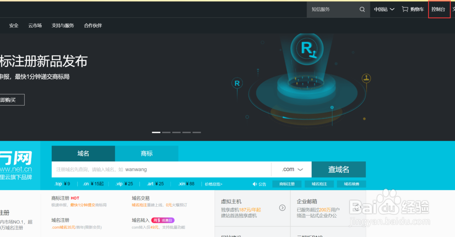Open the 虚拟主机 product card
Image resolution: width=455 pixels, height=237 pixels.
tap(252, 208)
